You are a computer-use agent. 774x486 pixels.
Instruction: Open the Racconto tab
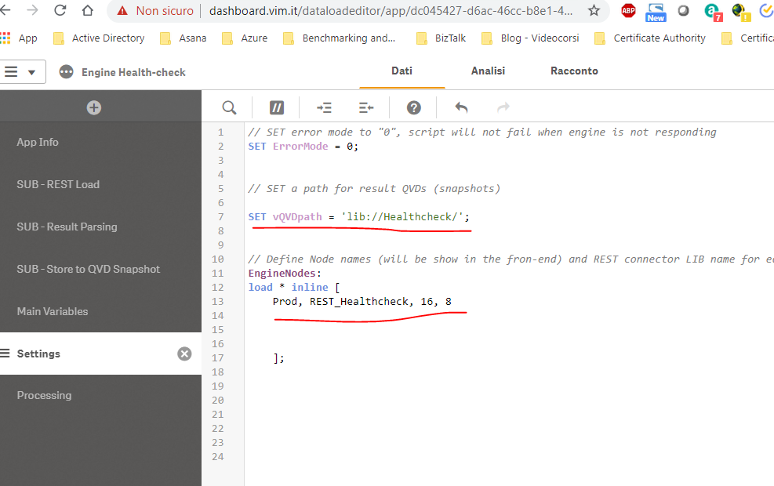[x=574, y=71]
